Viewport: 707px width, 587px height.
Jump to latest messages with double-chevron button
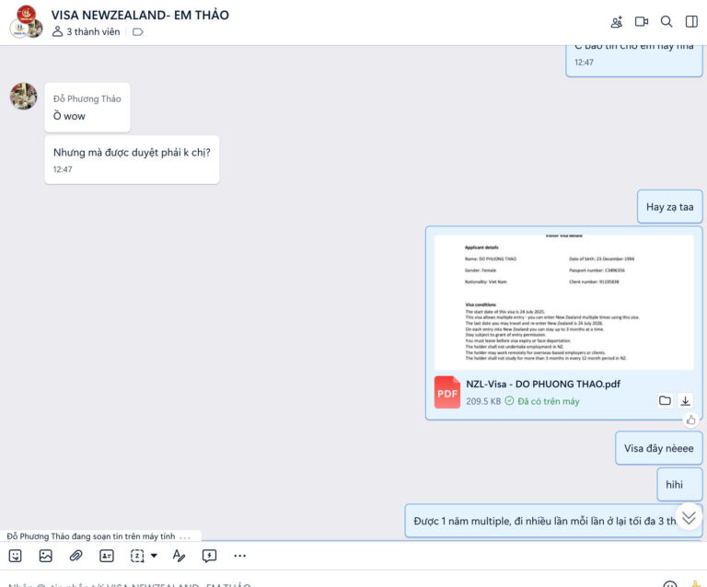point(689,517)
